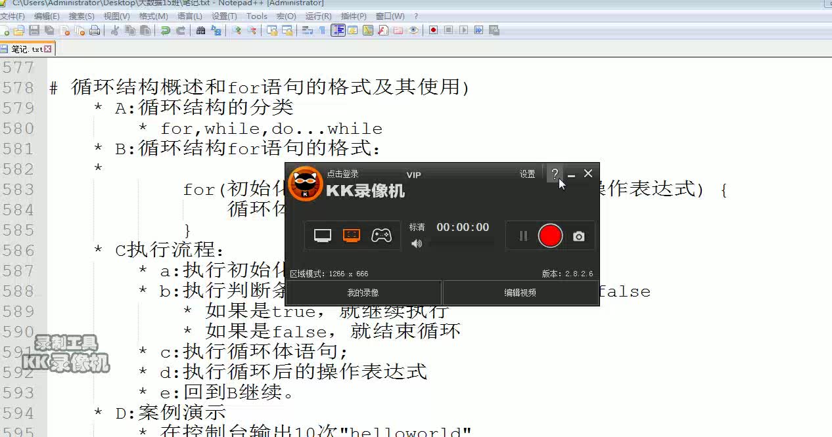Screen dimensions: 832x437
Task: Select full-screen recording mode monitor icon
Action: [322, 235]
